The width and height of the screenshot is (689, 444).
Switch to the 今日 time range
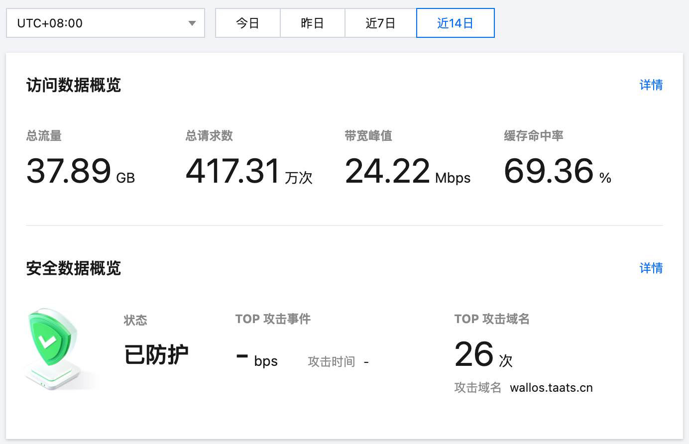click(x=247, y=23)
